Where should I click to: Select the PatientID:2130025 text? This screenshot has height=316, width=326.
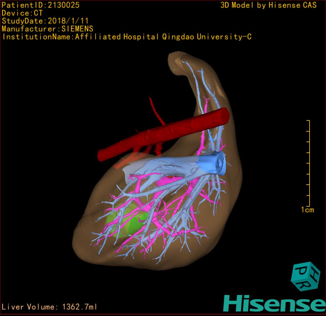(41, 5)
